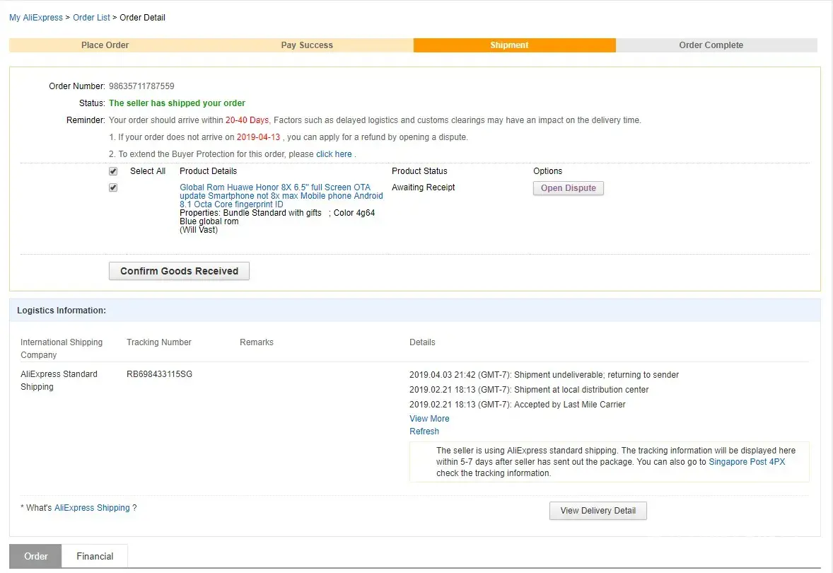This screenshot has width=833, height=573.
Task: Refresh the logistics tracking details
Action: click(x=424, y=432)
